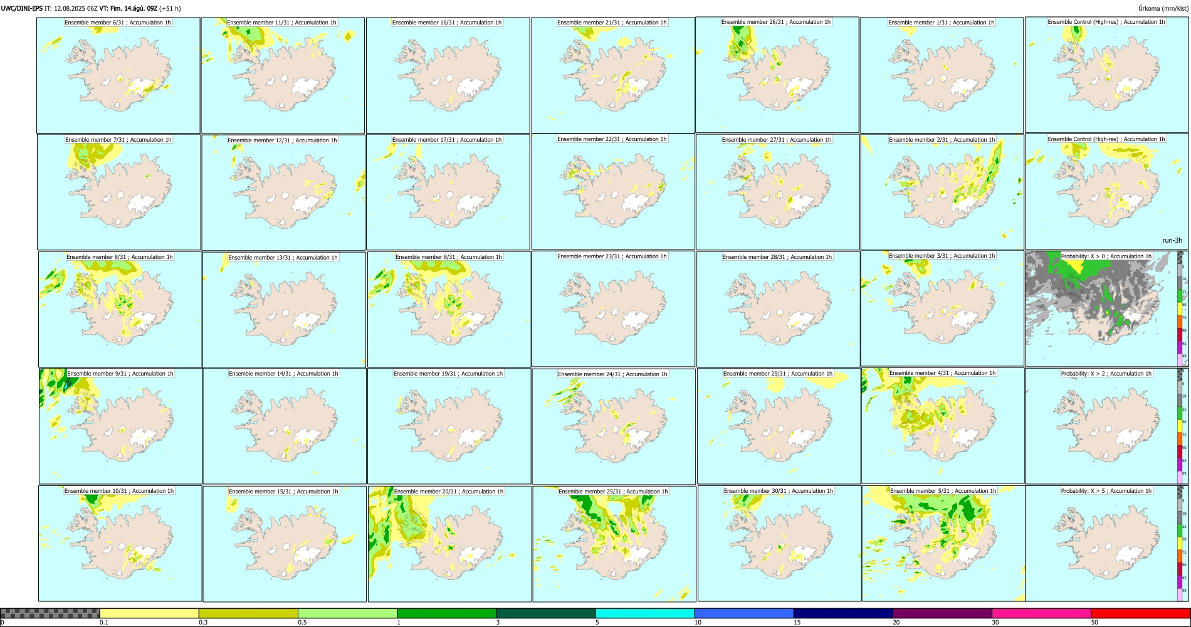Click the 'Ensemble member 15/31' title label
Image resolution: width=1191 pixels, height=627 pixels.
[x=283, y=492]
